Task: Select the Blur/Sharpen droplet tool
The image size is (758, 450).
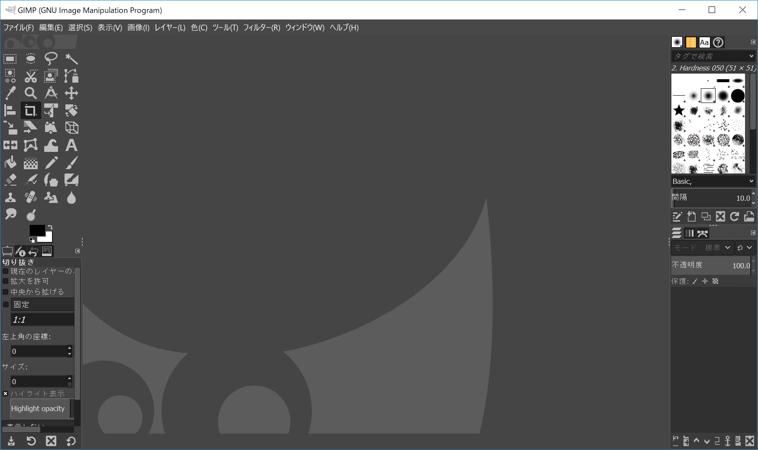Action: pyautogui.click(x=71, y=198)
